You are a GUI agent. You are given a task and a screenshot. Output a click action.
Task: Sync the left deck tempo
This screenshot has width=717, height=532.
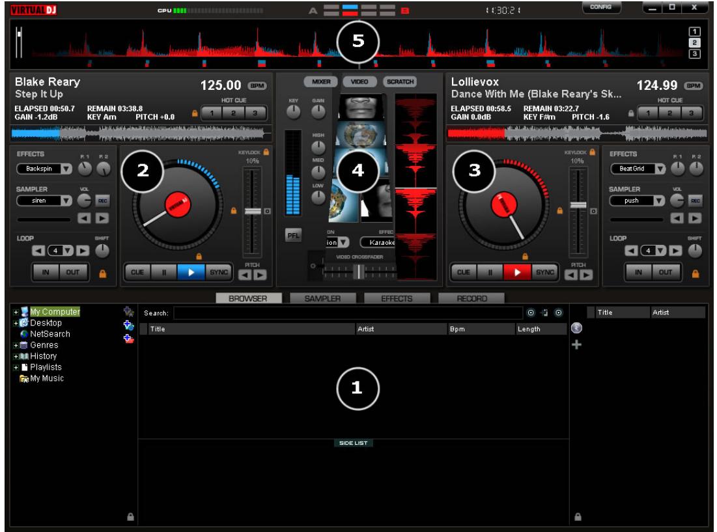pos(219,272)
